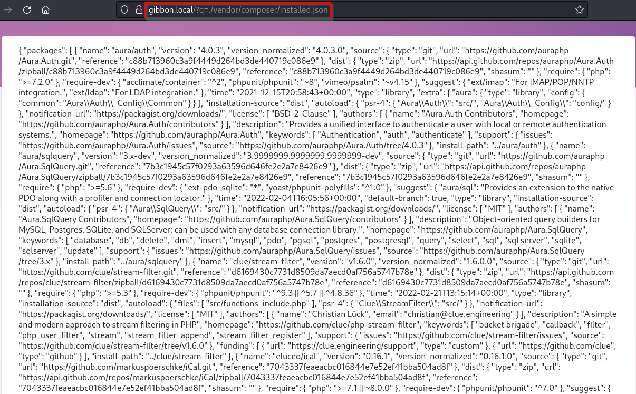Open the browser home page icon
Image resolution: width=636 pixels, height=394 pixels.
click(x=46, y=9)
